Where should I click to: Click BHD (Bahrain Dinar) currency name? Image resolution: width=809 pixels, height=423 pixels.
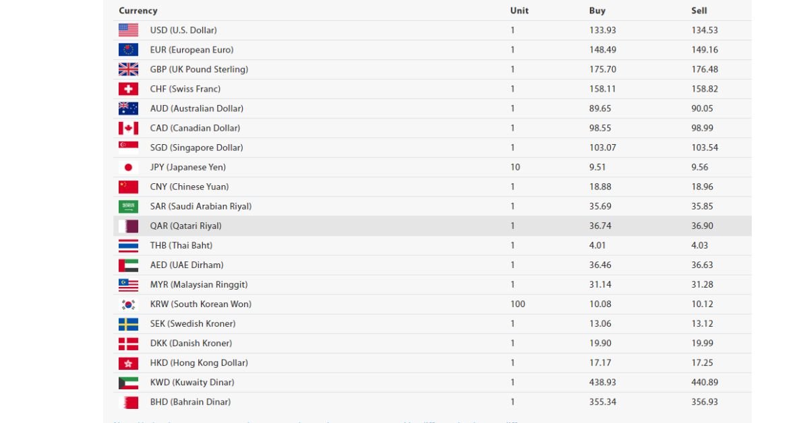click(x=190, y=402)
